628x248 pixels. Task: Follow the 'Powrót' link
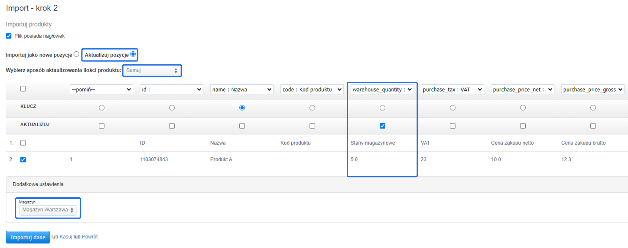[x=90, y=237]
